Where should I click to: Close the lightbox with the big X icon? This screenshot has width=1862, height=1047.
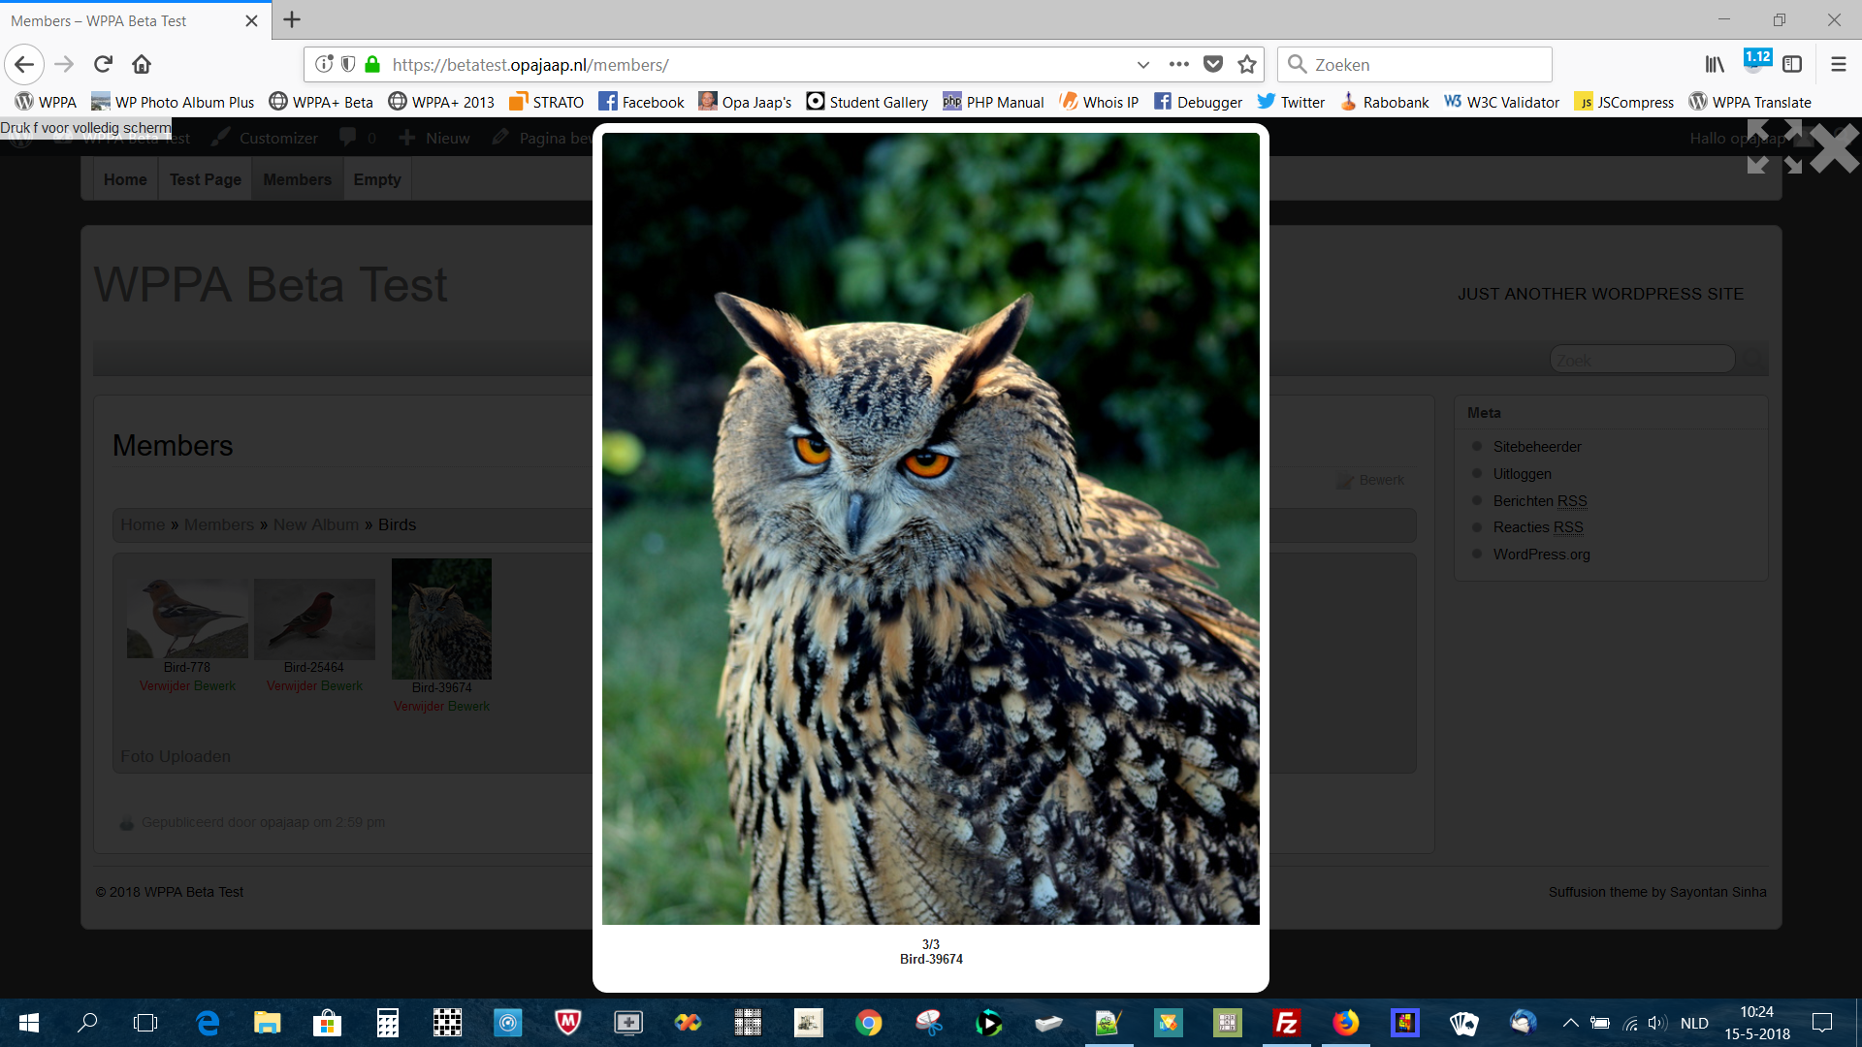tap(1833, 147)
